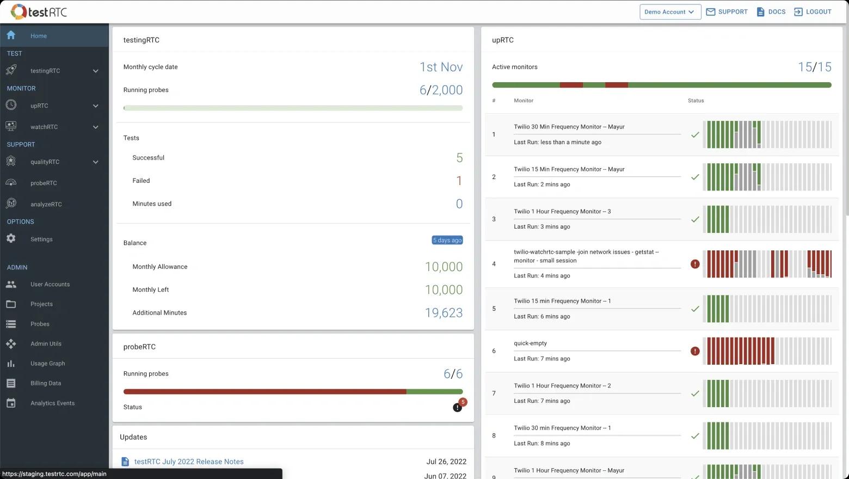The width and height of the screenshot is (849, 479).
Task: Click the Active monitors status bar
Action: 661,85
